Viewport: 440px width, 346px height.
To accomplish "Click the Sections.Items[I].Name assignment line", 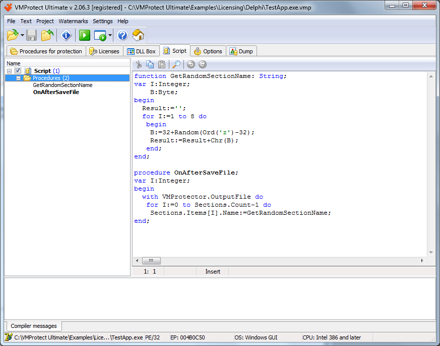I will [x=240, y=213].
